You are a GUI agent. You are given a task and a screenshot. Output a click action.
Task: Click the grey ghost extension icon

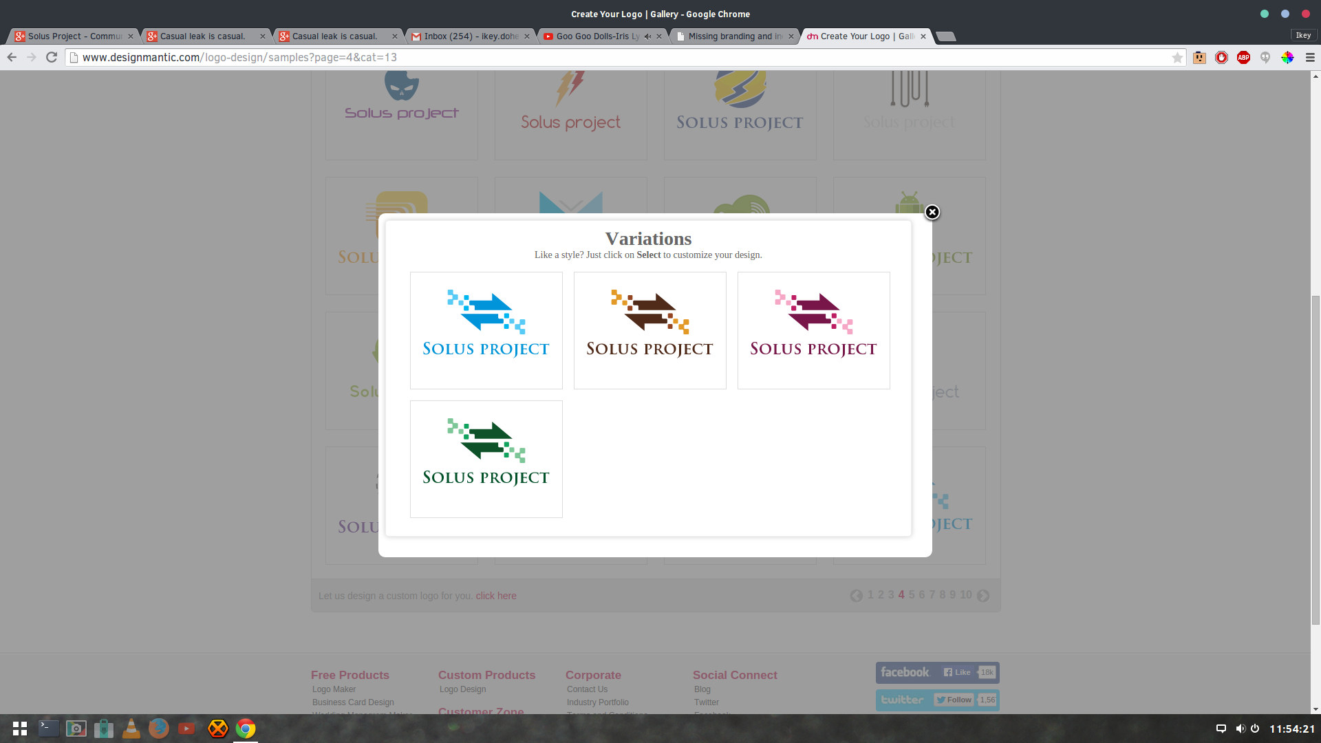[x=1265, y=57]
